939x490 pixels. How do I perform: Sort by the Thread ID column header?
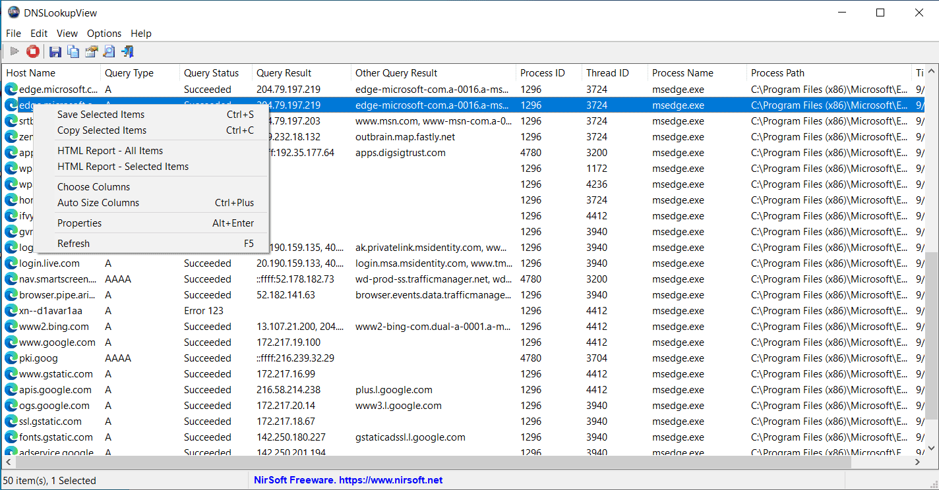tap(615, 73)
